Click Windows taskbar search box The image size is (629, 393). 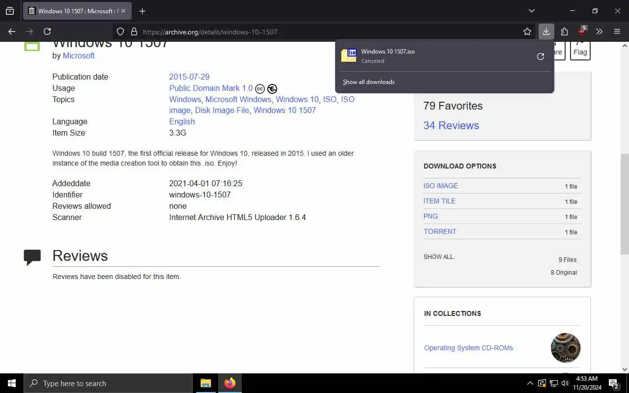tap(108, 383)
